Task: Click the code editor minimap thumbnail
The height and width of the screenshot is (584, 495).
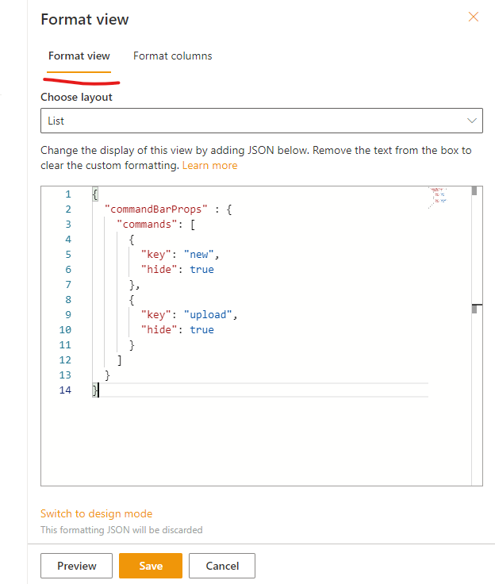Action: pos(438,198)
